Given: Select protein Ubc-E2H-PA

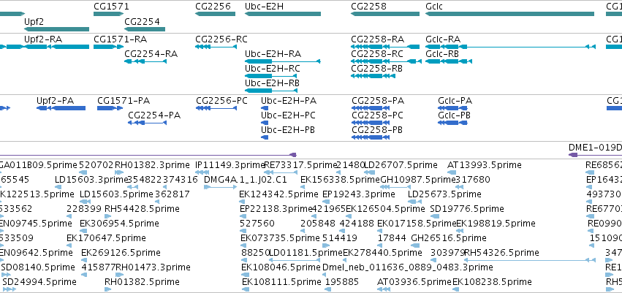Looking at the screenshot, I should coord(289,101).
